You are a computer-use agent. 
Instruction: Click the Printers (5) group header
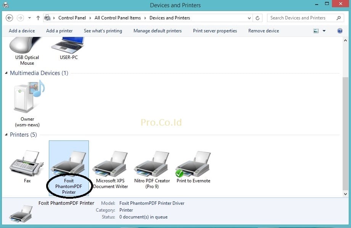pos(23,135)
